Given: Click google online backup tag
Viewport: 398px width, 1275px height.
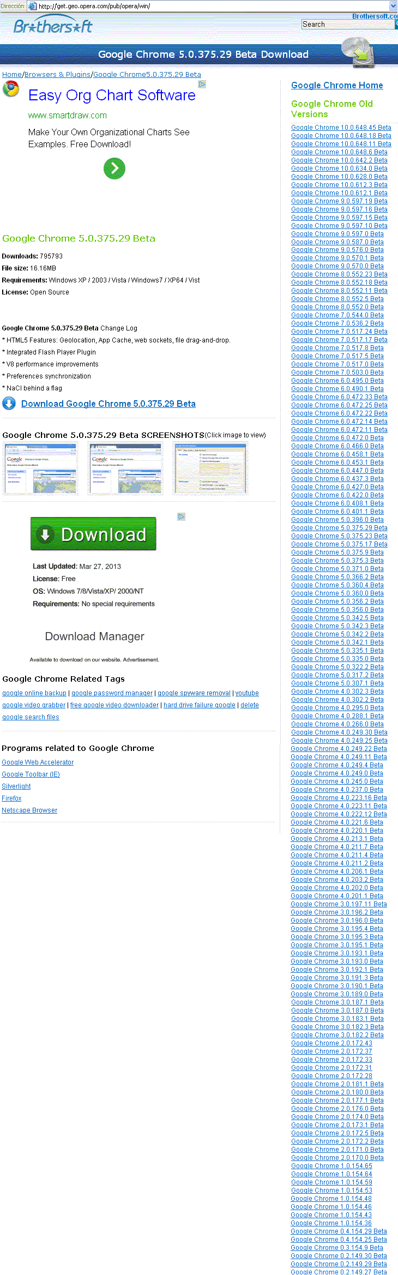Looking at the screenshot, I should pyautogui.click(x=34, y=693).
